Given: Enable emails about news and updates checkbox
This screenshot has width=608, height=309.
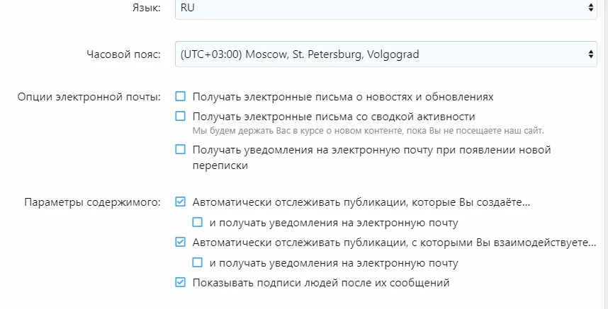Looking at the screenshot, I should tap(181, 96).
